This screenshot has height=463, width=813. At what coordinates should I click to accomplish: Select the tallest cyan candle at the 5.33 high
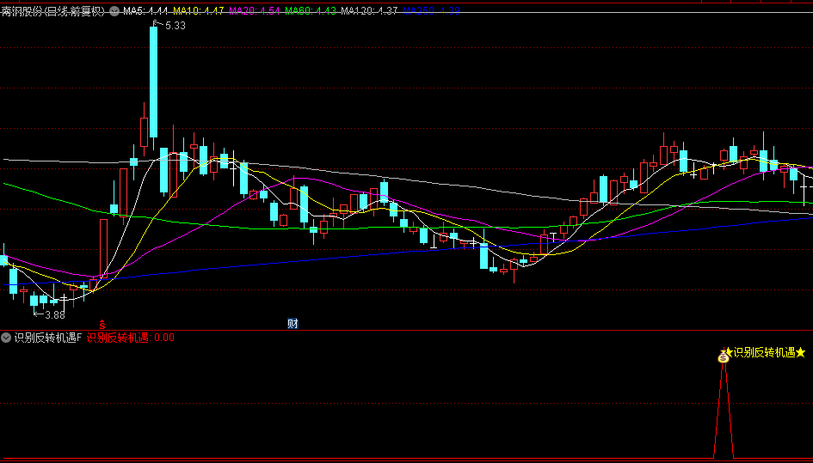(x=153, y=82)
